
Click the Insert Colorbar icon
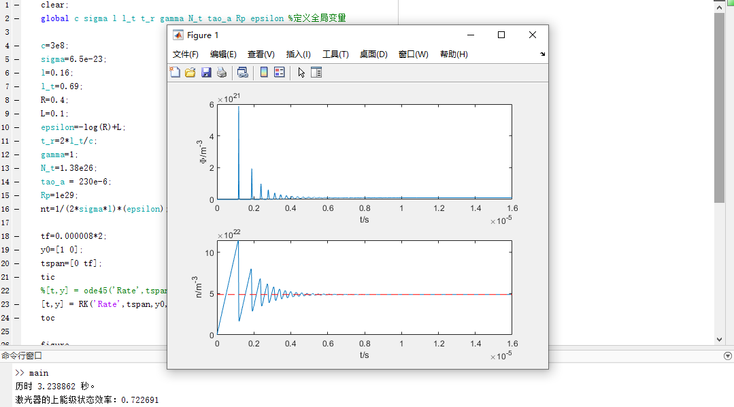[x=264, y=72]
